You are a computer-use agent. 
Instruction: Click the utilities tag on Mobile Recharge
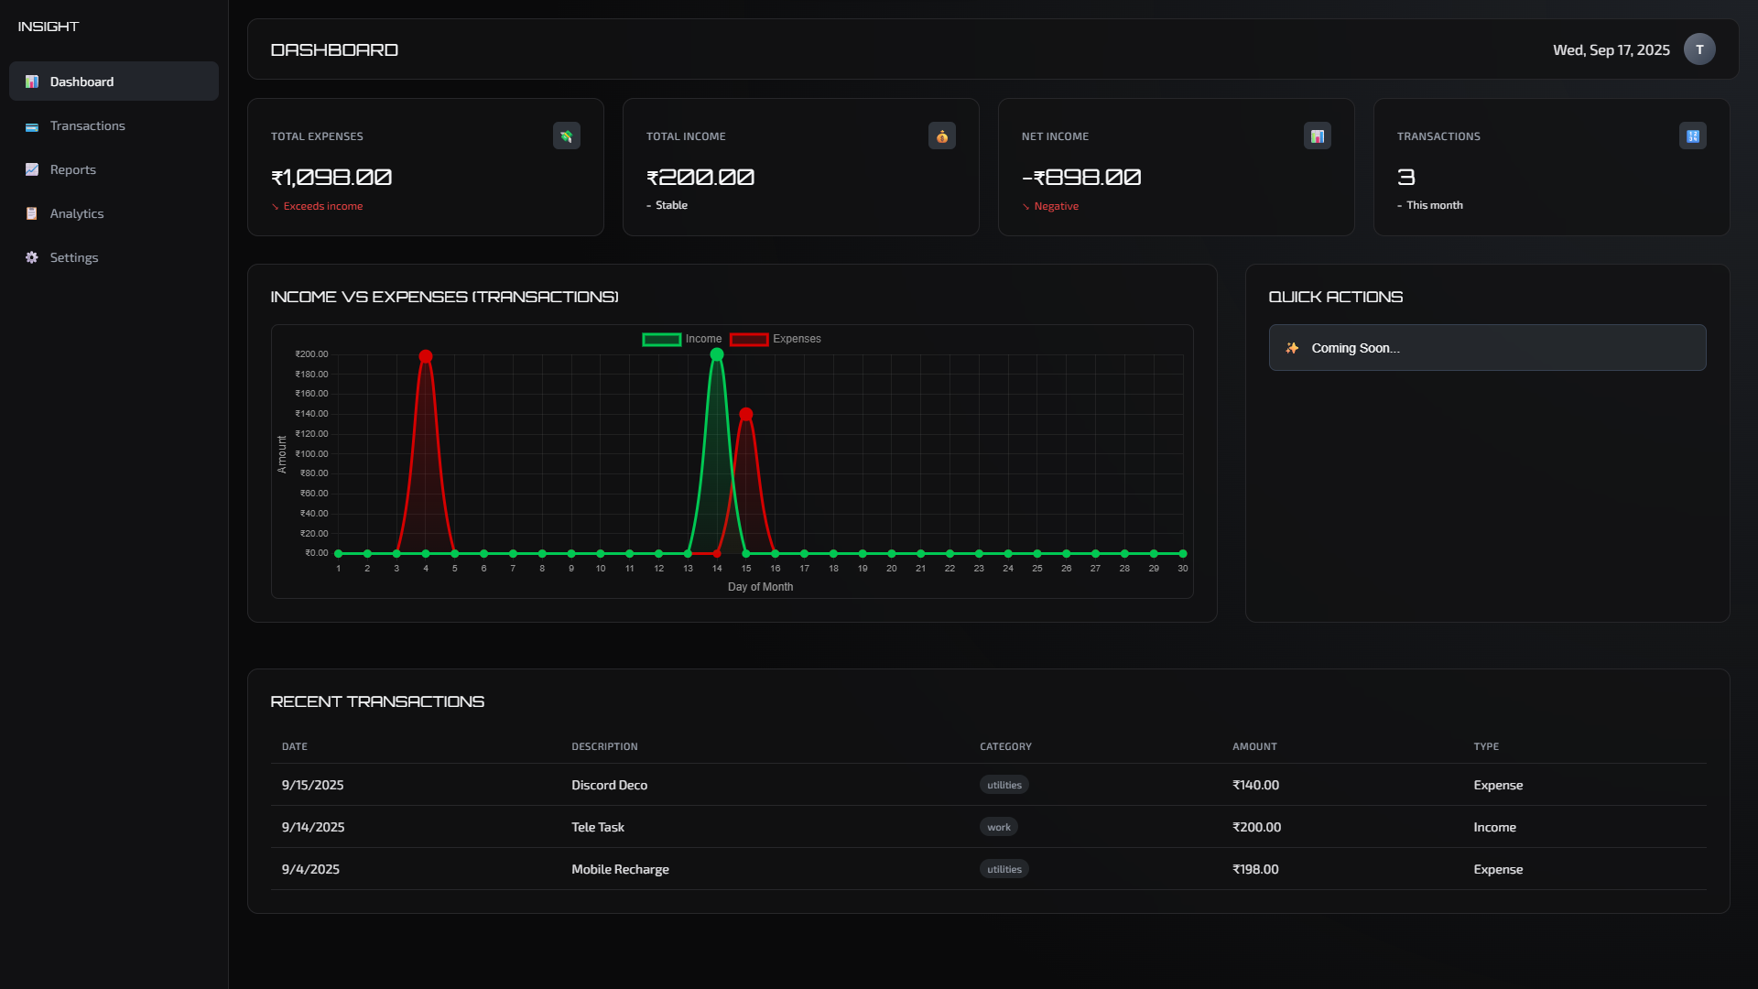pos(1004,869)
